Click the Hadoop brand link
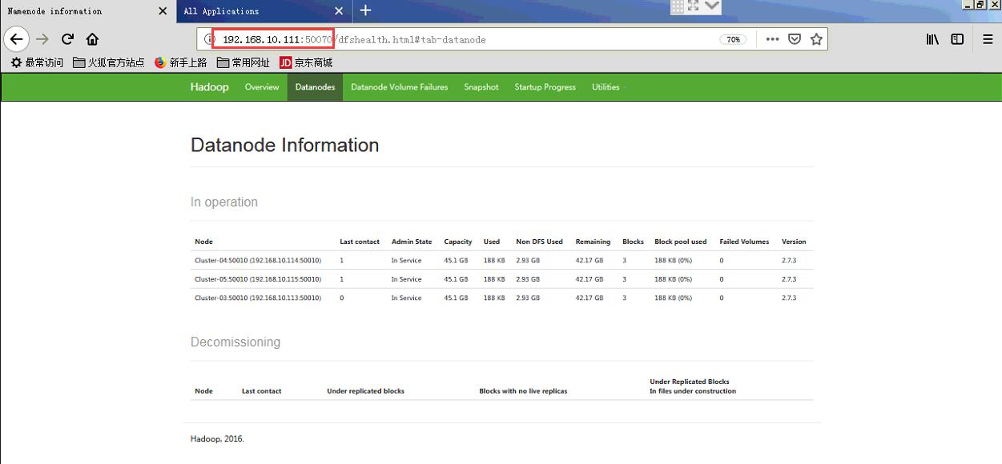 [209, 87]
